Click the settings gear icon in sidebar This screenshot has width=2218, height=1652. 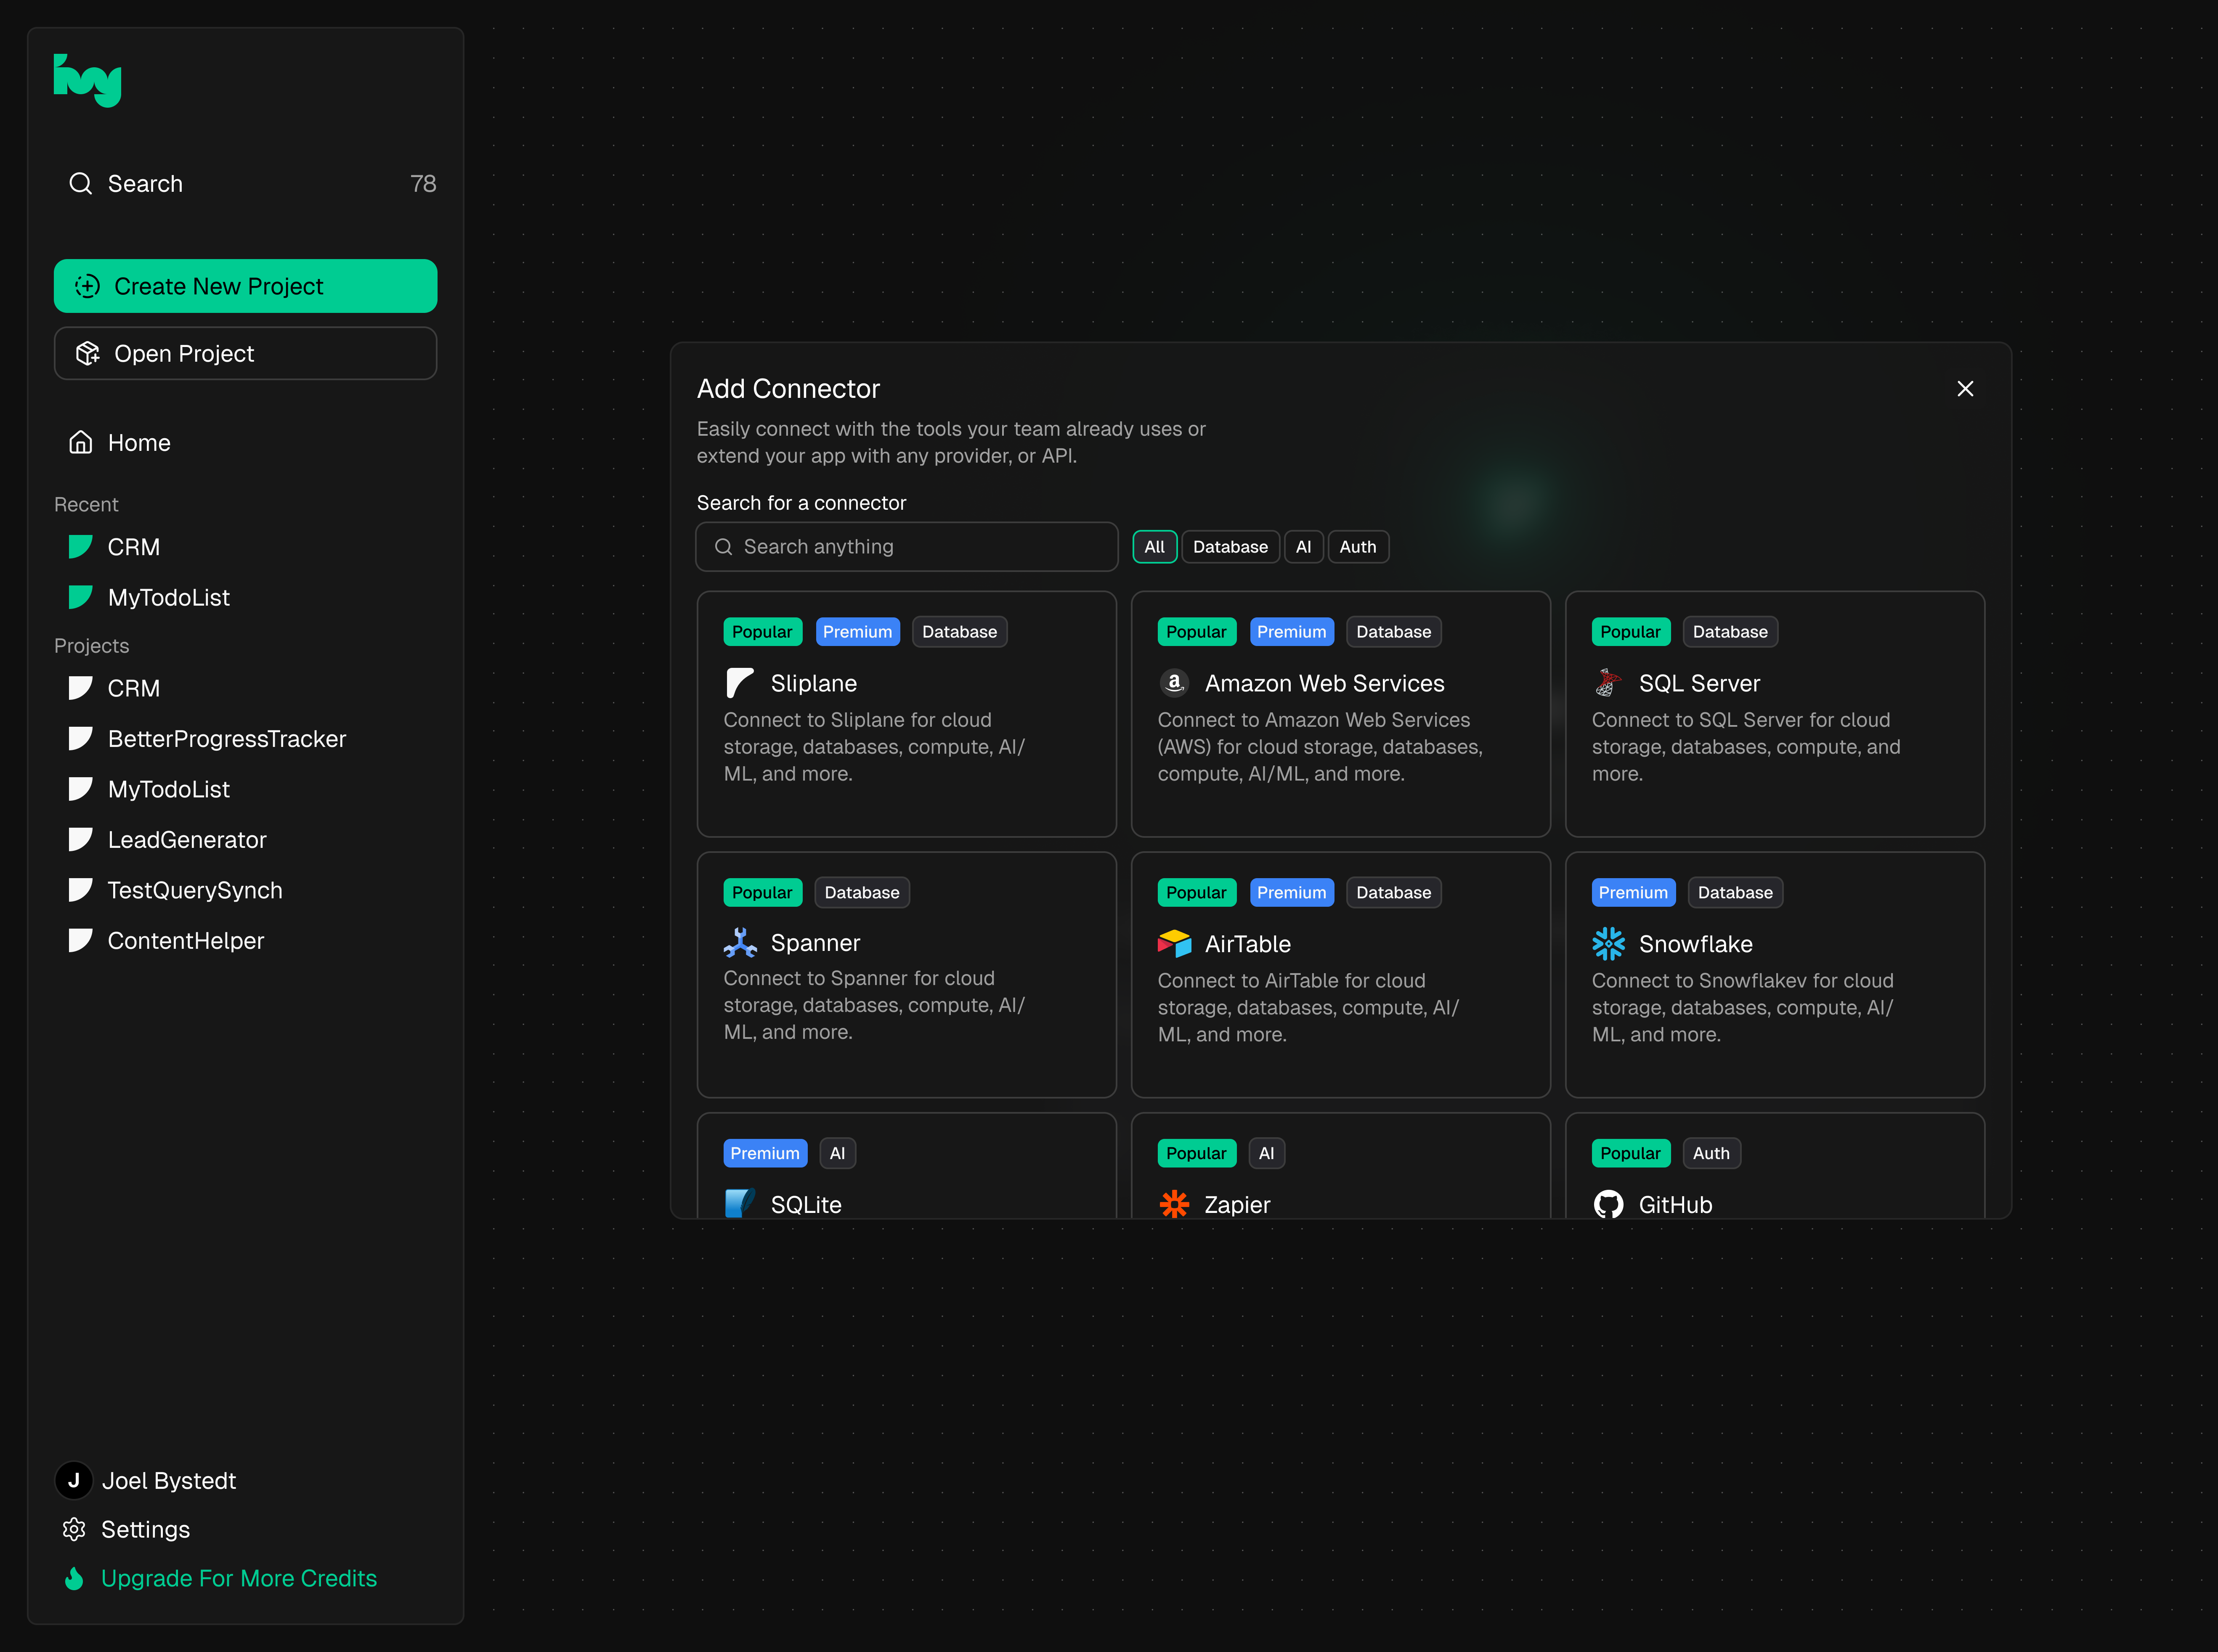pos(74,1529)
